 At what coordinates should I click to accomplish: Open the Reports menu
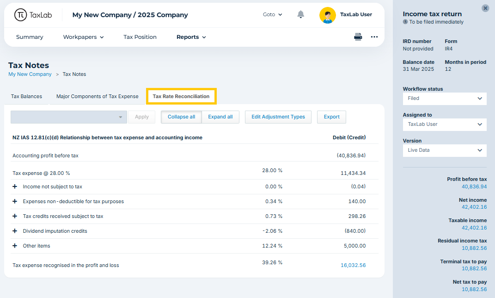[x=191, y=37]
